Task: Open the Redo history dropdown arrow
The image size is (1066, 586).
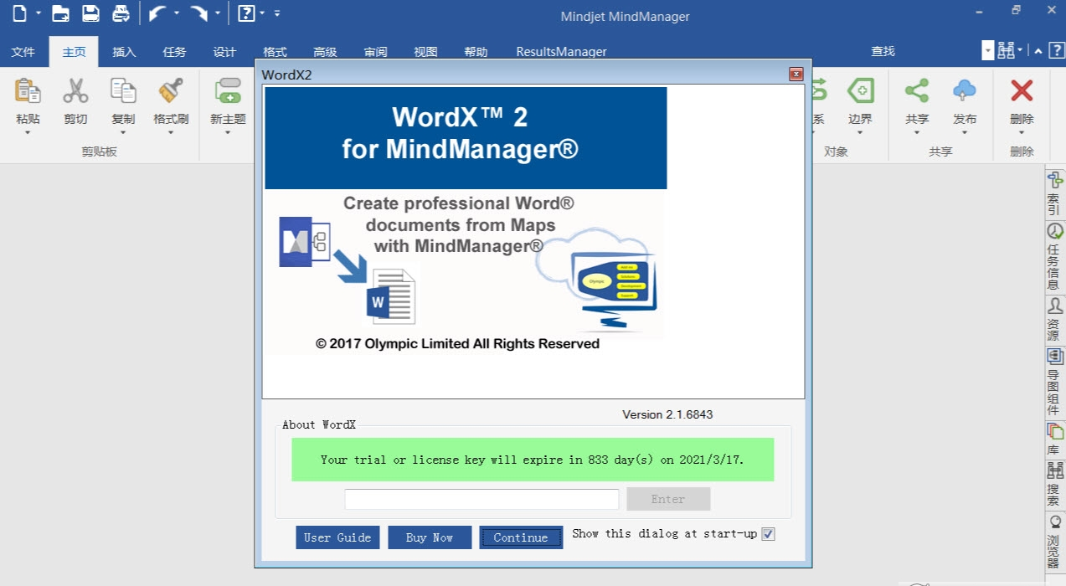Action: click(x=218, y=13)
